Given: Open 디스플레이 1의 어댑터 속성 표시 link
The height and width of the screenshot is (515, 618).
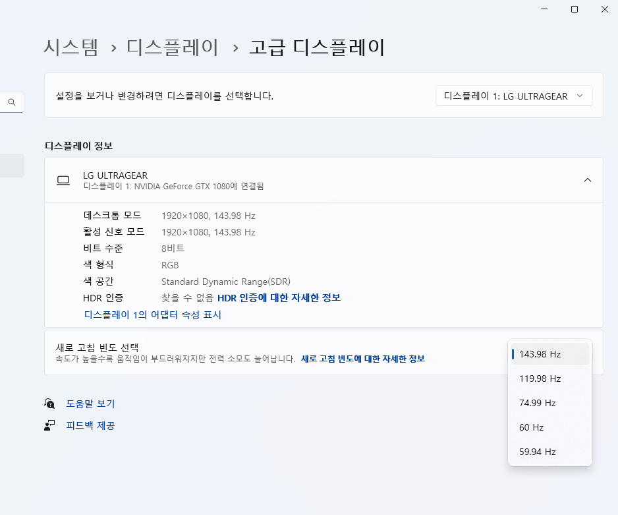Looking at the screenshot, I should click(x=153, y=315).
